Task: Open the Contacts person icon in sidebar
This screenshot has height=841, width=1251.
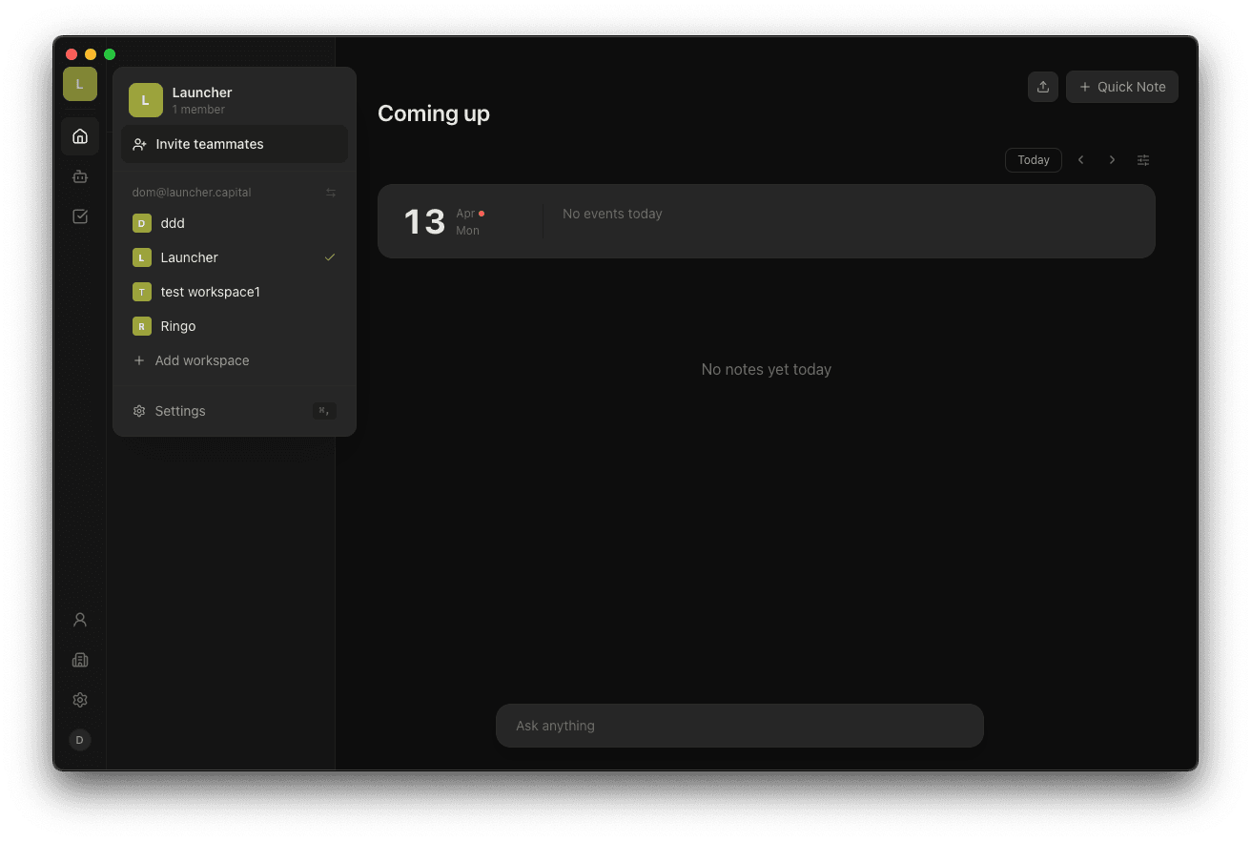Action: pos(79,619)
